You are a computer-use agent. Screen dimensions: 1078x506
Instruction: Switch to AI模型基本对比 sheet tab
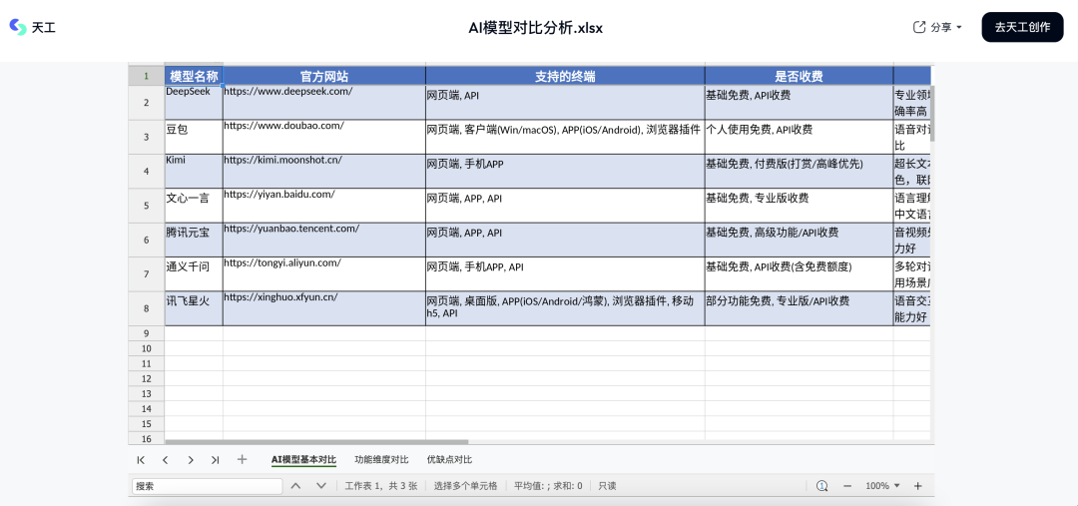pyautogui.click(x=303, y=460)
